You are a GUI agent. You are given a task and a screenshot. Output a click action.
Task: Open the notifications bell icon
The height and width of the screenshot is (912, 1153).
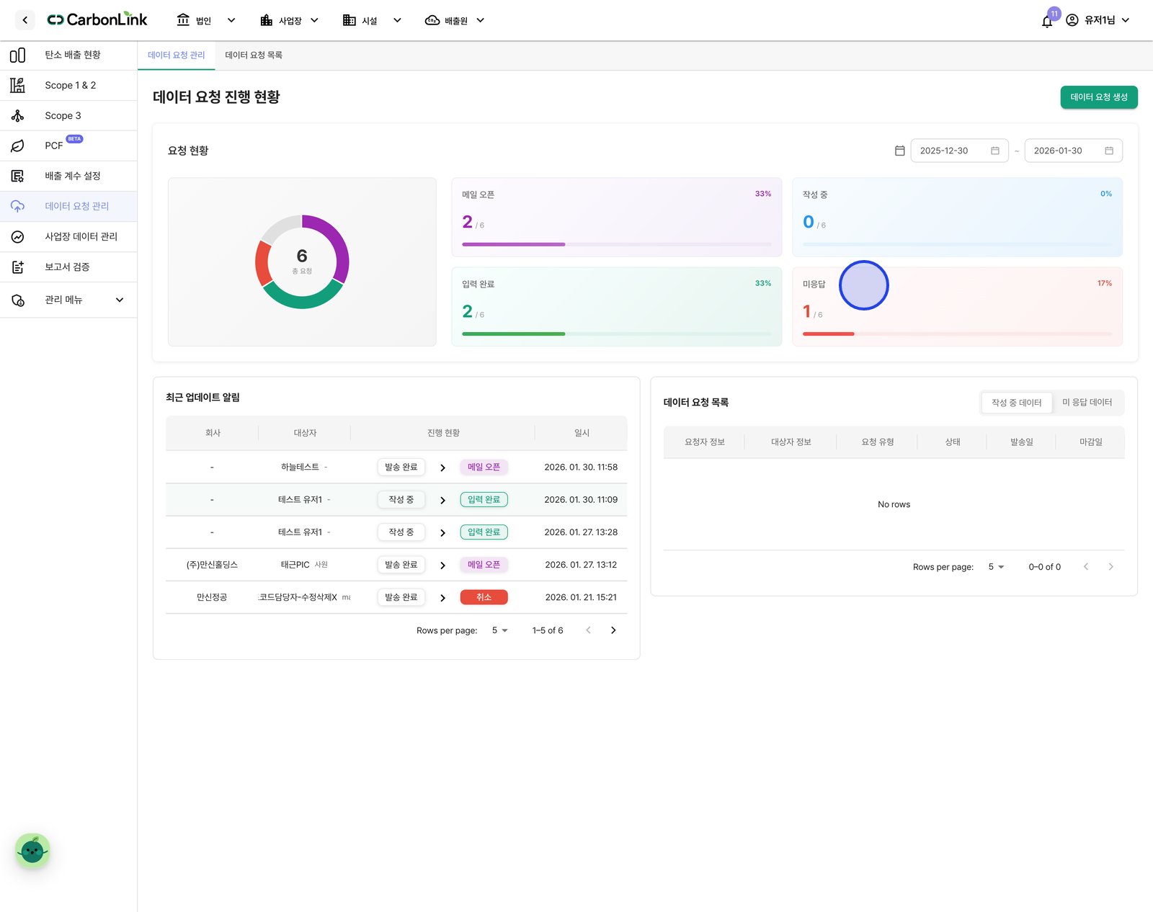point(1047,21)
